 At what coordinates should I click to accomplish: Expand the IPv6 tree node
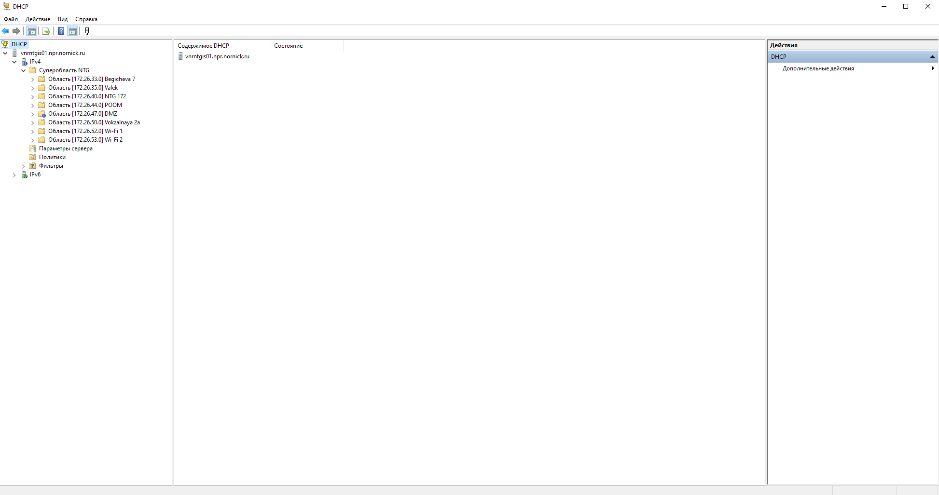pyautogui.click(x=14, y=175)
